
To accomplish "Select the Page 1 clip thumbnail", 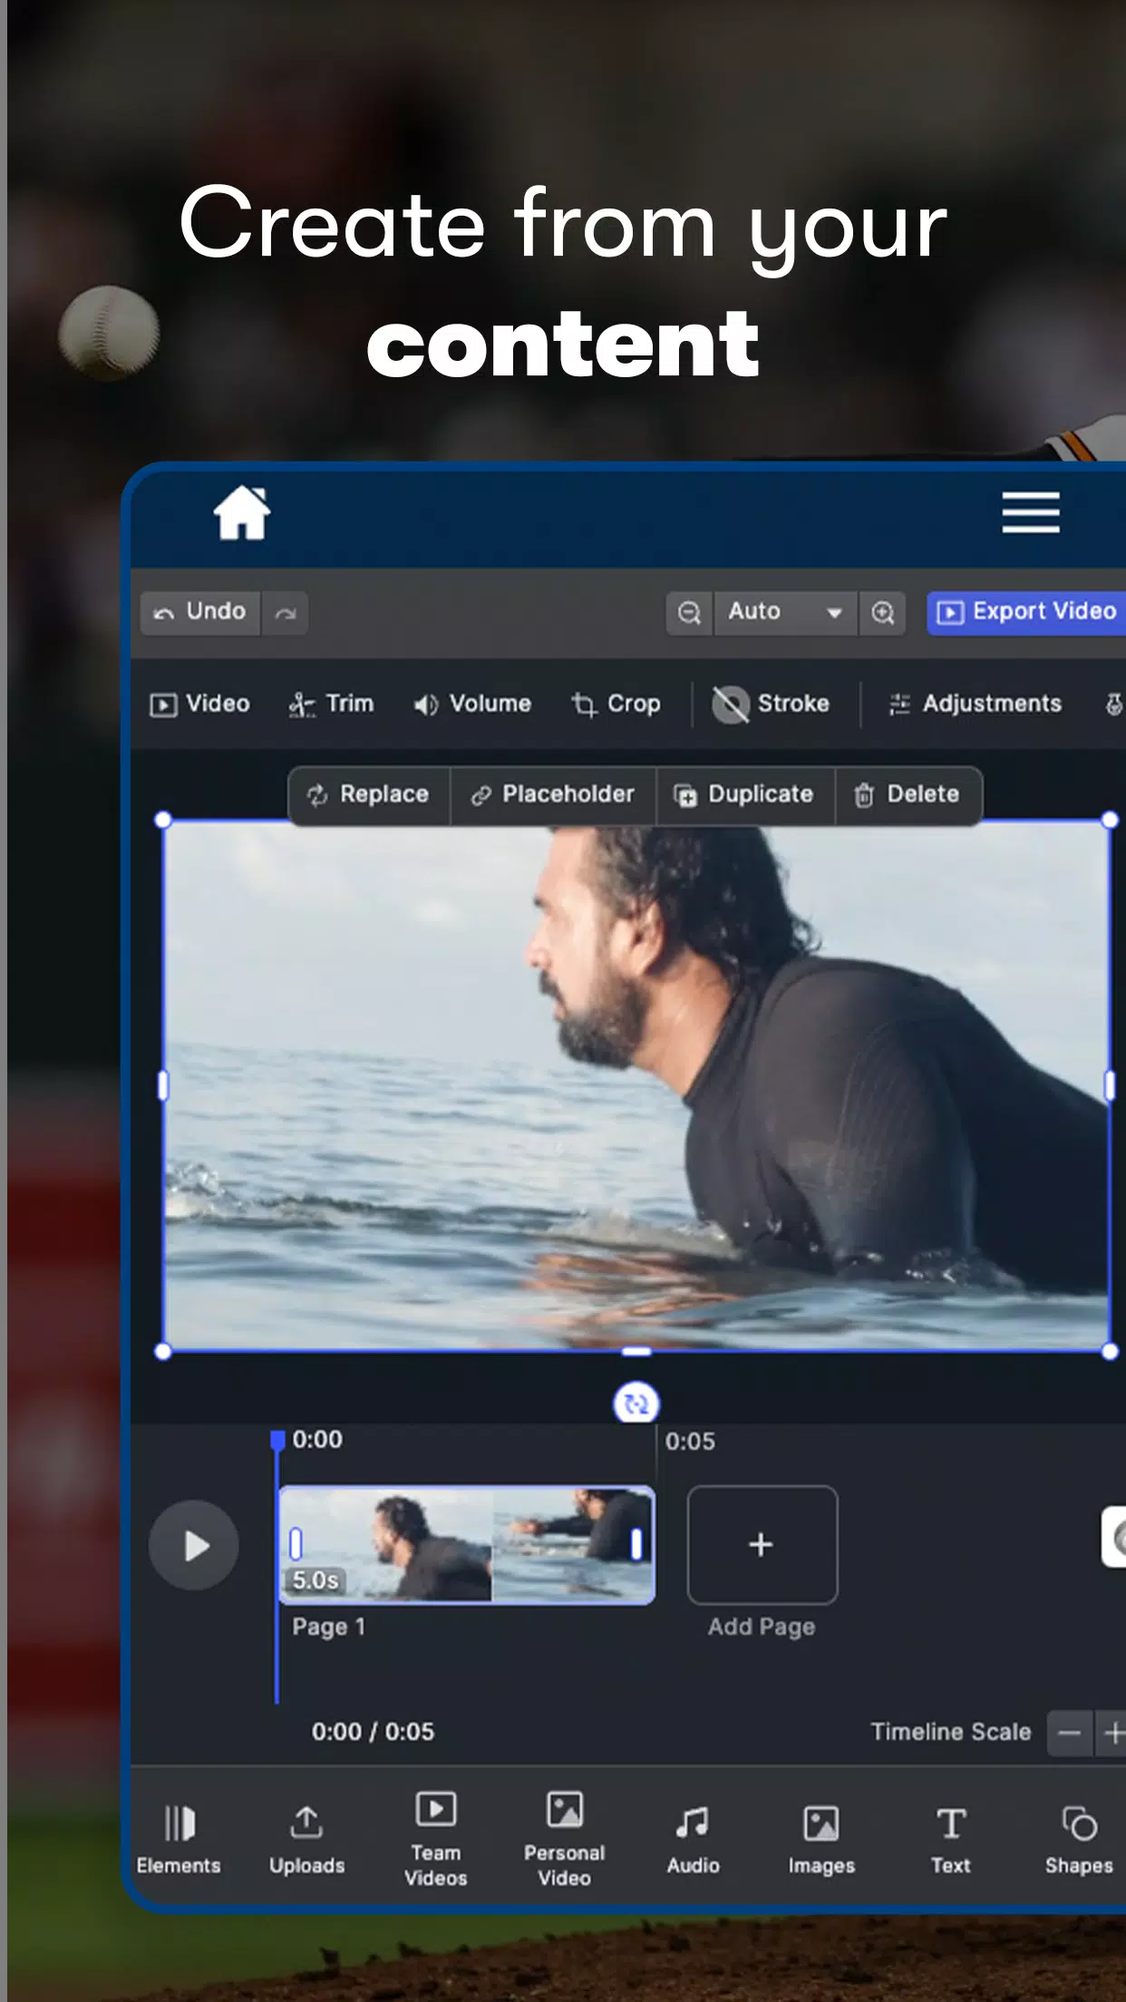I will (467, 1545).
